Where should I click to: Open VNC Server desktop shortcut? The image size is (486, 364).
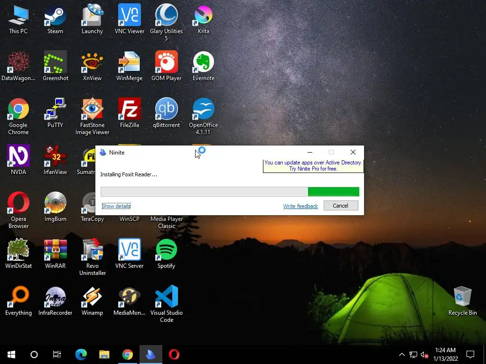point(129,254)
